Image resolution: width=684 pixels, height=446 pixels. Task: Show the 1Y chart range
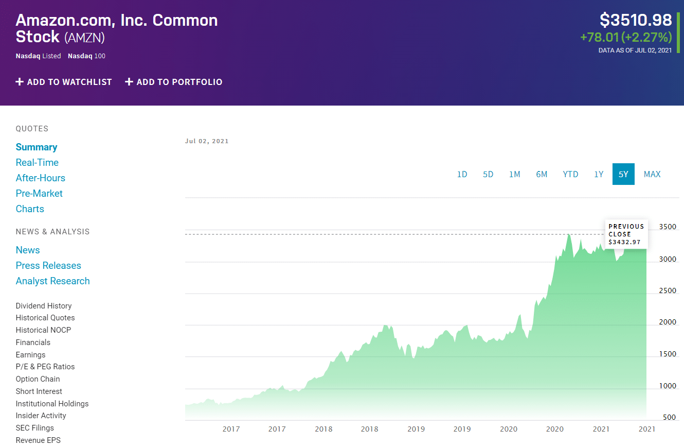599,174
